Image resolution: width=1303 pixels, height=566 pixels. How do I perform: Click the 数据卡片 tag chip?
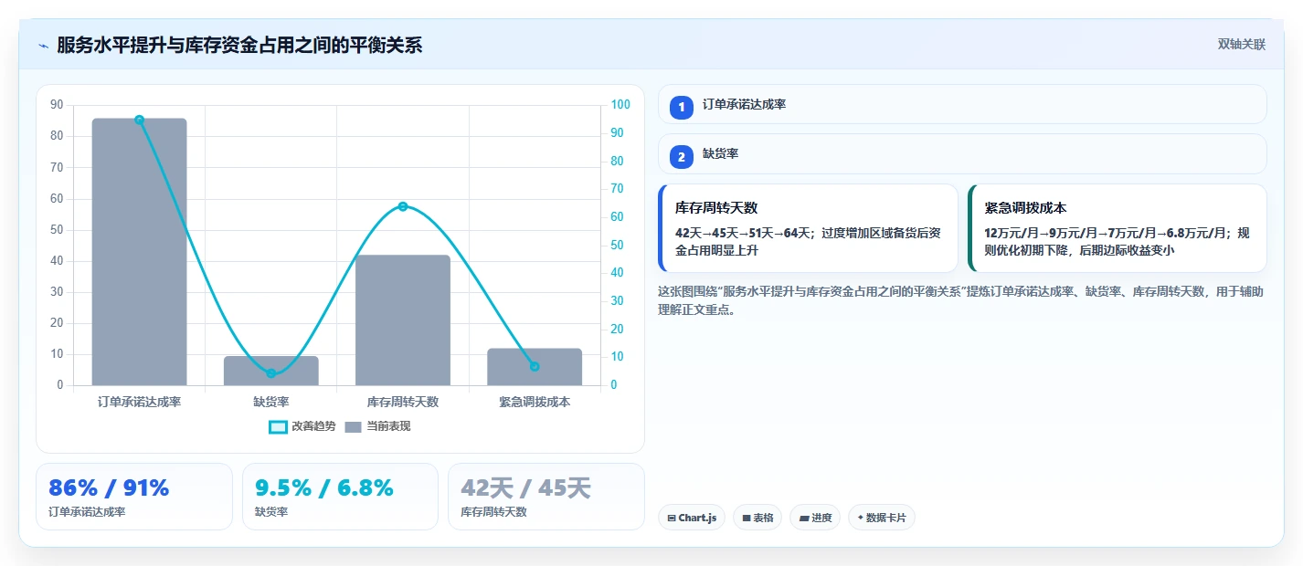(882, 518)
